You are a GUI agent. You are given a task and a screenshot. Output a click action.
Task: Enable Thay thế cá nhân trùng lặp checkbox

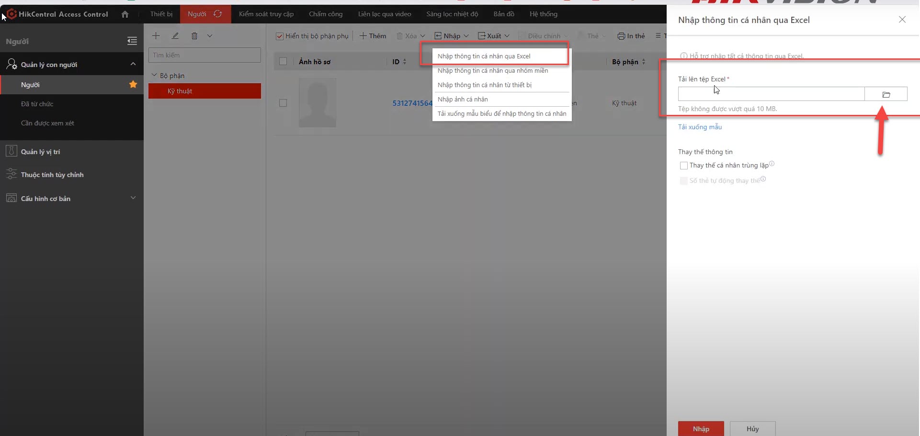pos(684,166)
